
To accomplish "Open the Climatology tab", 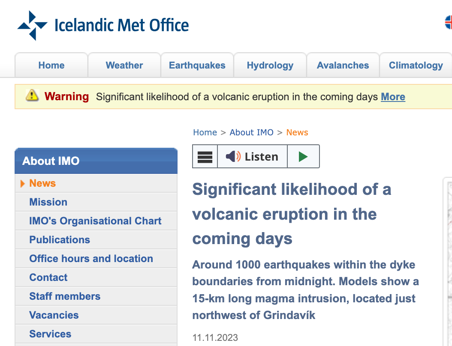I will click(x=416, y=66).
